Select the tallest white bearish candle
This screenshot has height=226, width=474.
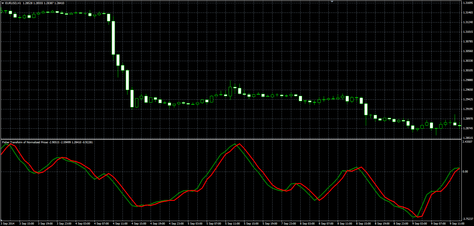tap(113, 38)
